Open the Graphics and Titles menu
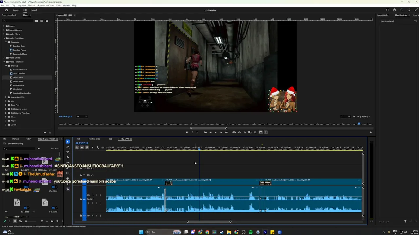The height and width of the screenshot is (235, 419). click(x=46, y=6)
